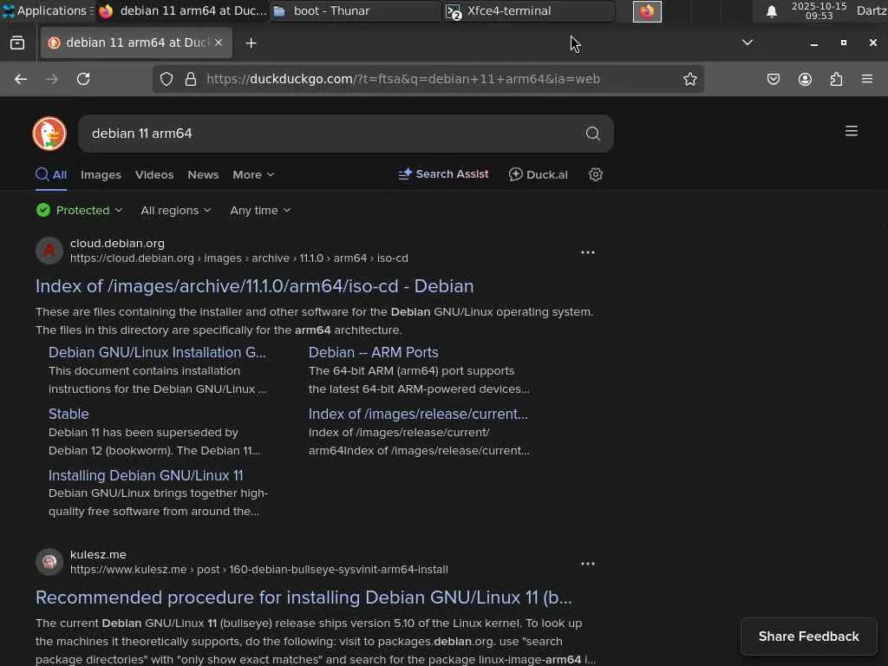Open Firefox View icon left of tabs

tap(17, 43)
